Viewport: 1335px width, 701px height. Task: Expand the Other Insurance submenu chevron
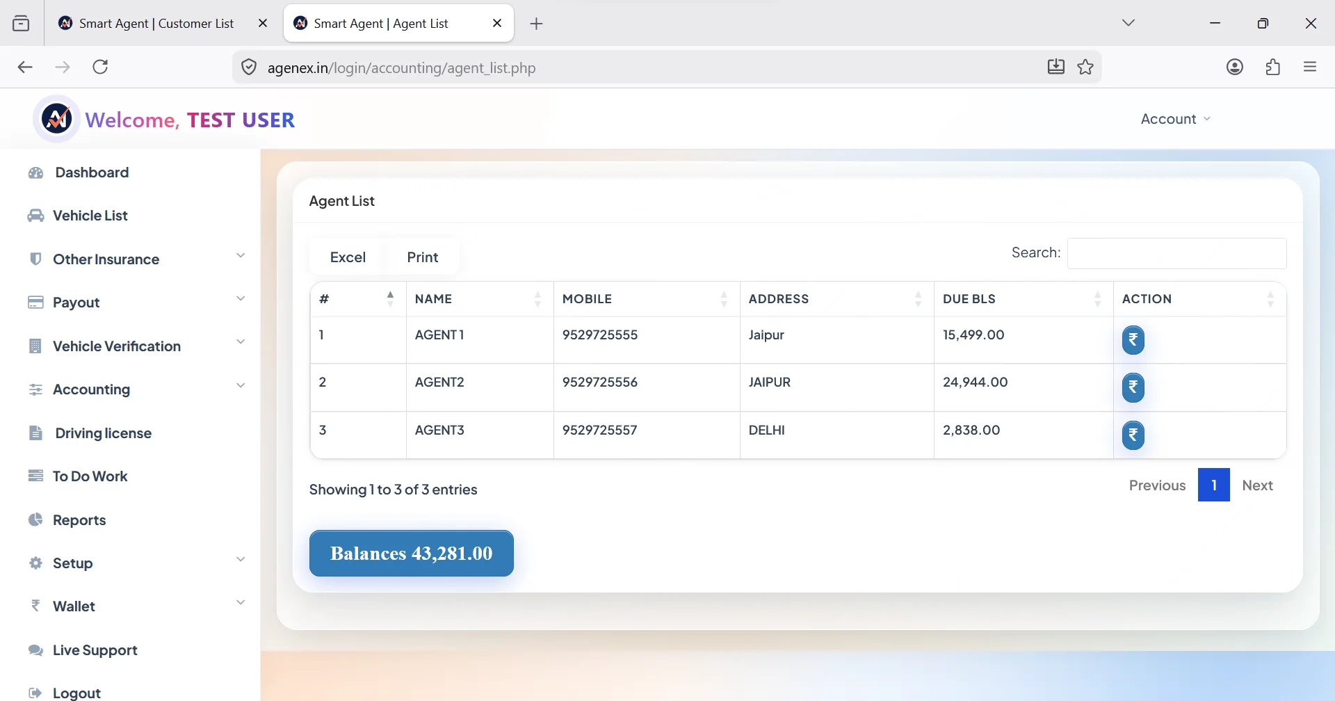tap(241, 256)
